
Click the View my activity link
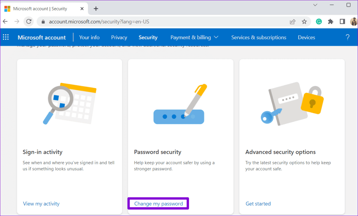(41, 204)
